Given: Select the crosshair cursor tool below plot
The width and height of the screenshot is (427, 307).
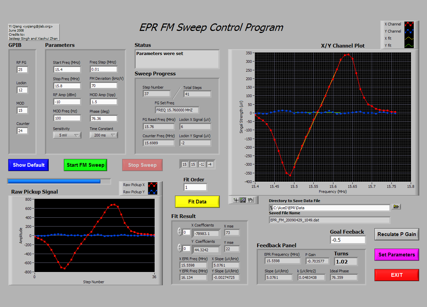Looking at the screenshot, I should 236,200.
